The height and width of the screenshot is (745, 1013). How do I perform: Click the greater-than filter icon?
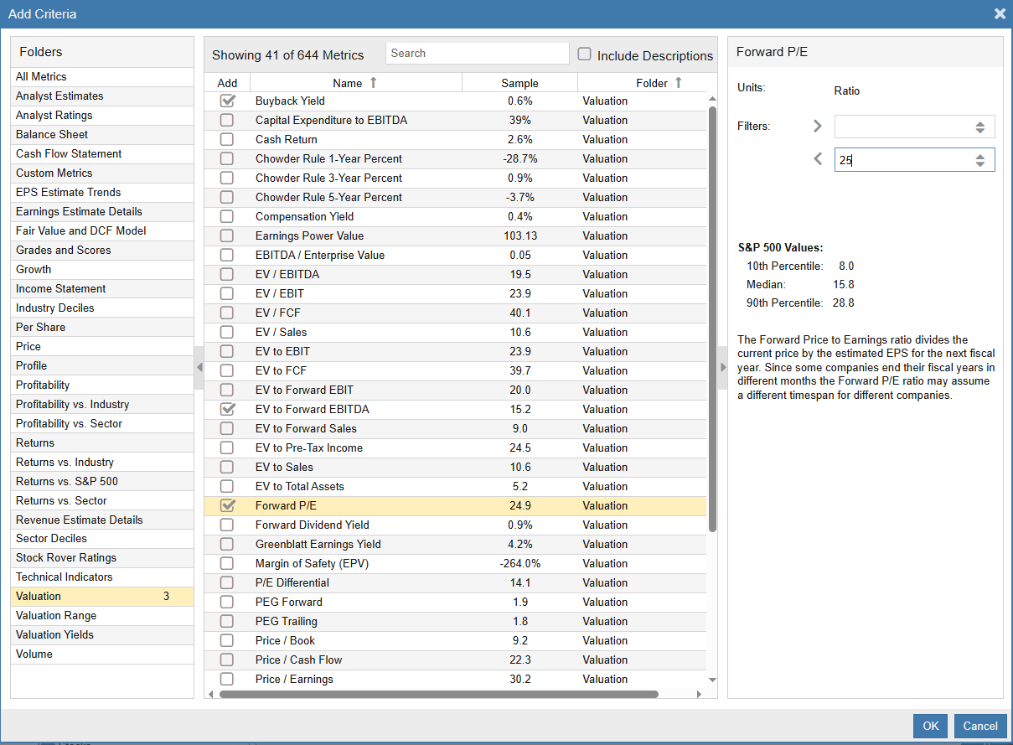818,127
